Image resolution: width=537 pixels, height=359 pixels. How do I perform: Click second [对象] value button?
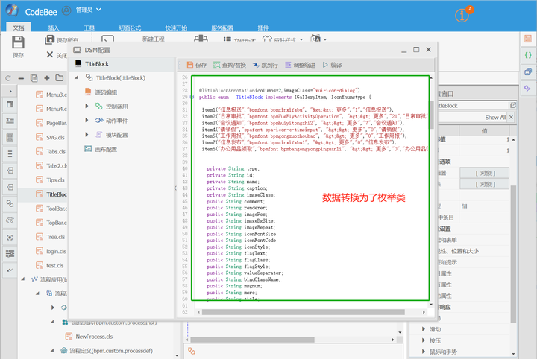click(485, 184)
